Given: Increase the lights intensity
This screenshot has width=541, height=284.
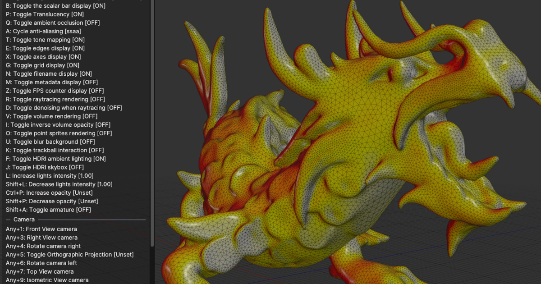Looking at the screenshot, I should click(x=47, y=175).
